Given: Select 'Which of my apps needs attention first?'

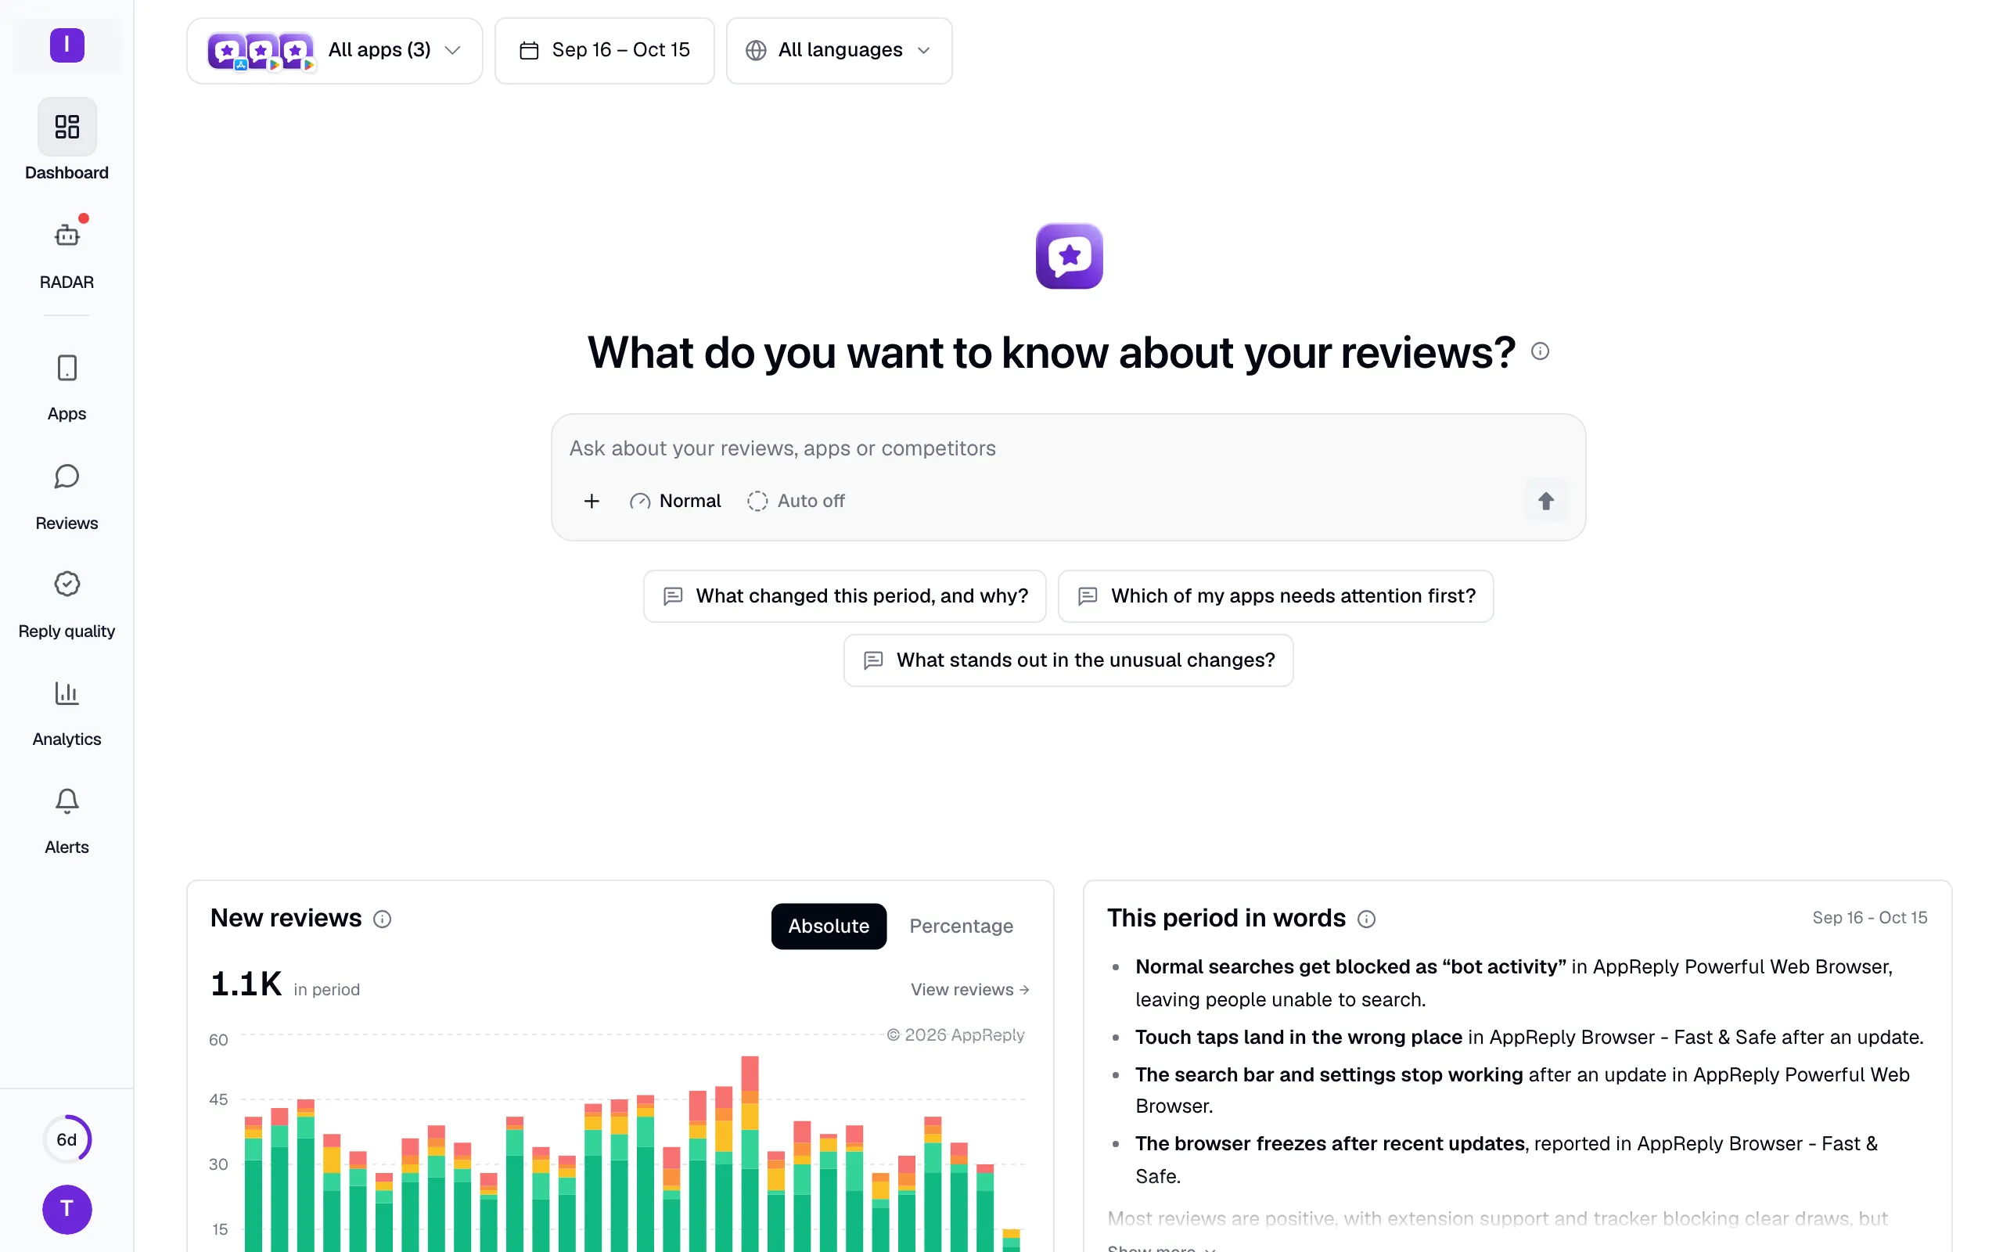Looking at the screenshot, I should tap(1275, 596).
